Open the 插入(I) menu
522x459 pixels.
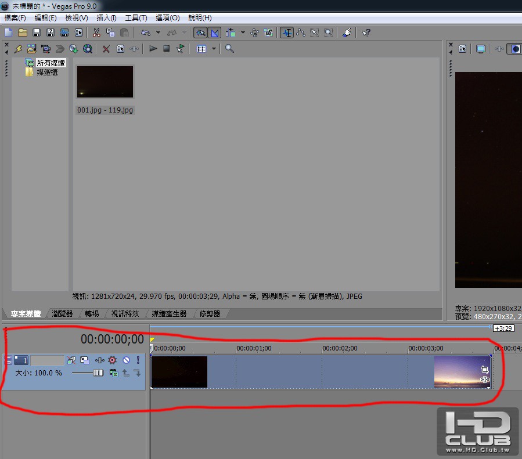pos(106,18)
